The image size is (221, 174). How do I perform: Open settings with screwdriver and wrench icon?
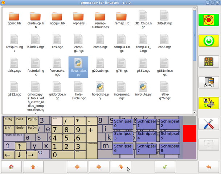pyautogui.click(x=209, y=124)
